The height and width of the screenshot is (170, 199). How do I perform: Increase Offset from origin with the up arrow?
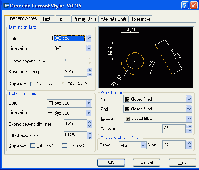(90, 133)
